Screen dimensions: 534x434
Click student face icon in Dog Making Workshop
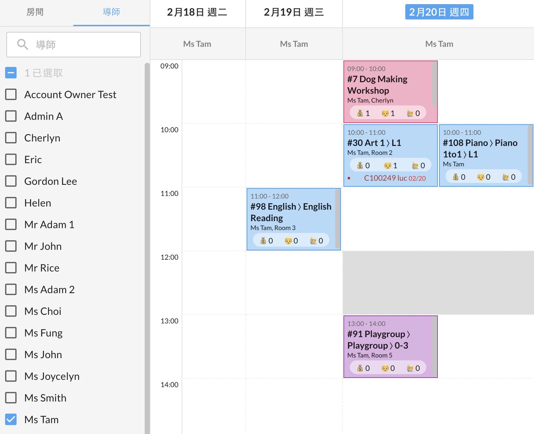385,113
